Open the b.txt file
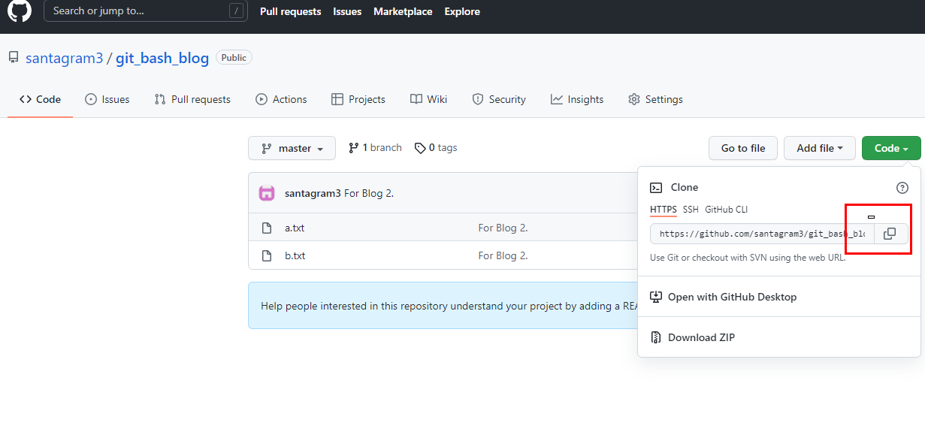Viewport: 925px width, 441px height. pyautogui.click(x=295, y=255)
